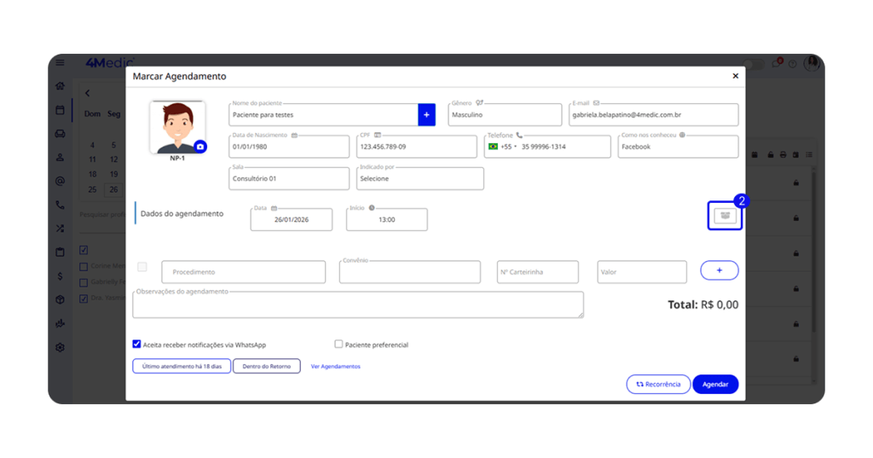873x458 pixels.
Task: Click the phone icon in left sidebar
Action: click(x=60, y=205)
